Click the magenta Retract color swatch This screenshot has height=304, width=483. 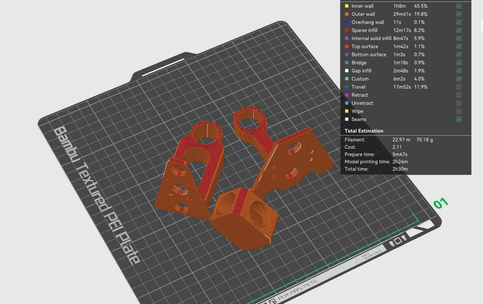point(347,95)
